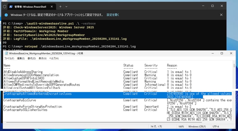Click the AllowCustomSSPAPIntoLSASS entry

coord(24,78)
